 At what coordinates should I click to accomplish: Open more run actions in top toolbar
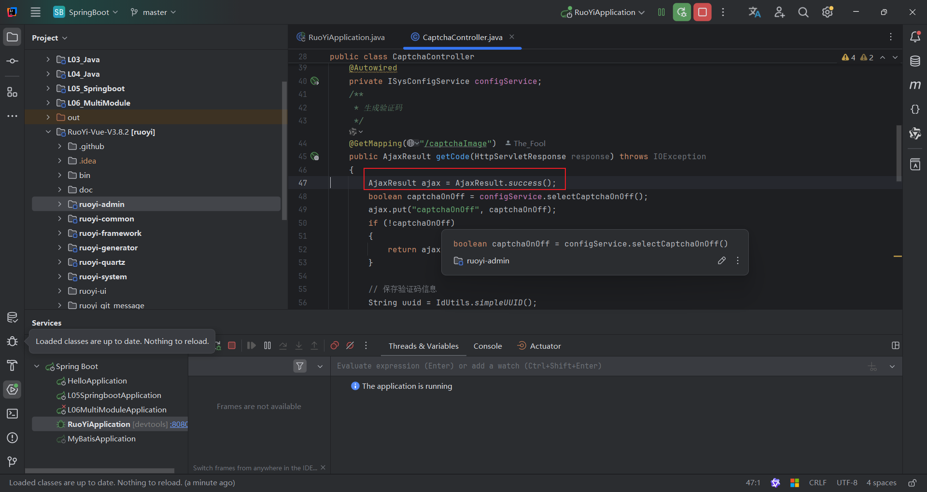[723, 12]
